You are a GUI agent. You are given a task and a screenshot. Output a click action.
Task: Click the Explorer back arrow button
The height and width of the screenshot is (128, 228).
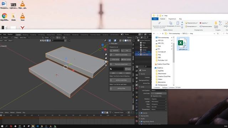coord(154,33)
